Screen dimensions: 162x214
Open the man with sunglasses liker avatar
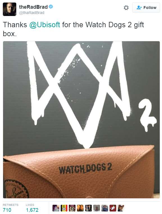click(97, 208)
